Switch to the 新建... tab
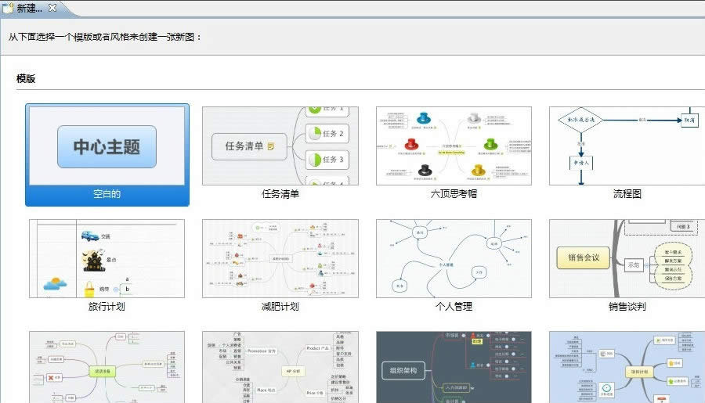This screenshot has width=705, height=403. (x=30, y=8)
